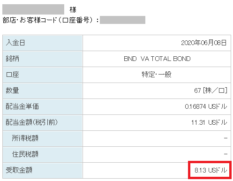
Task: Click the 住民税額 label
Action: tap(25, 154)
